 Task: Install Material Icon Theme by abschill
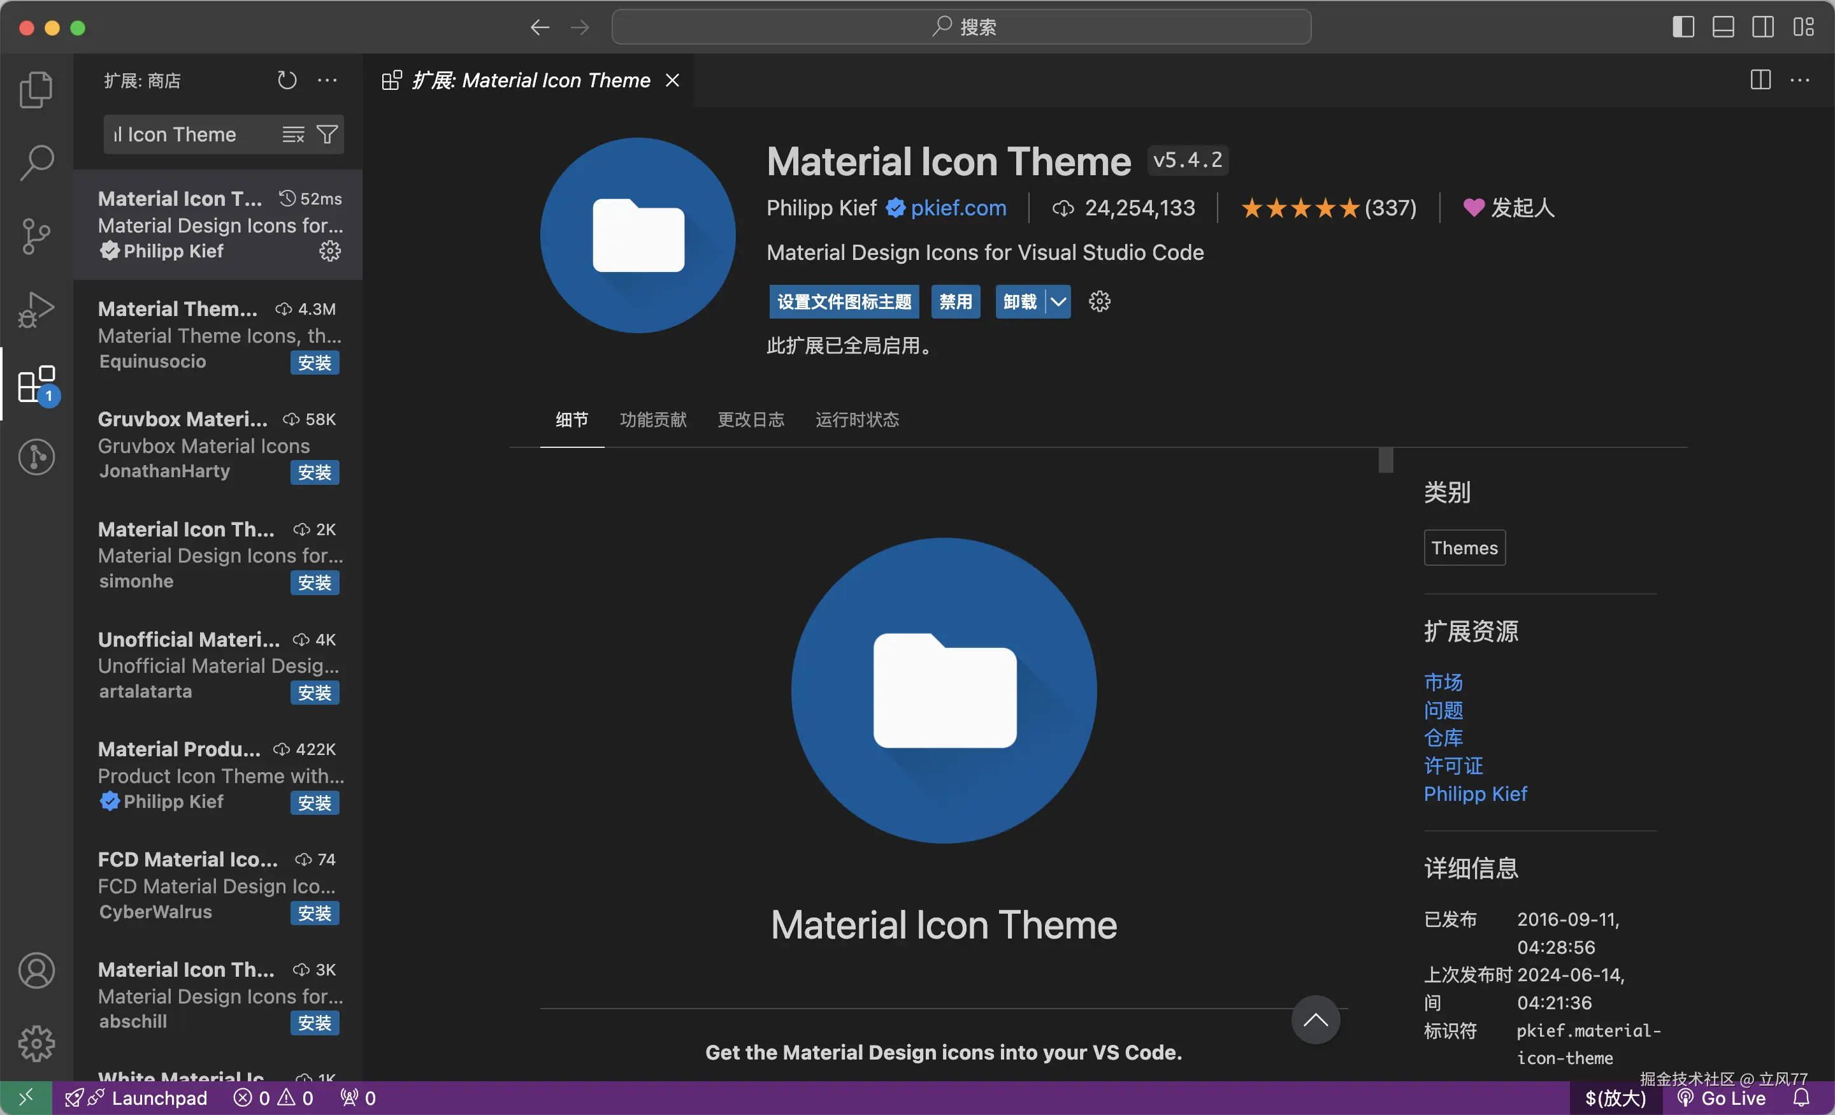(x=314, y=1023)
